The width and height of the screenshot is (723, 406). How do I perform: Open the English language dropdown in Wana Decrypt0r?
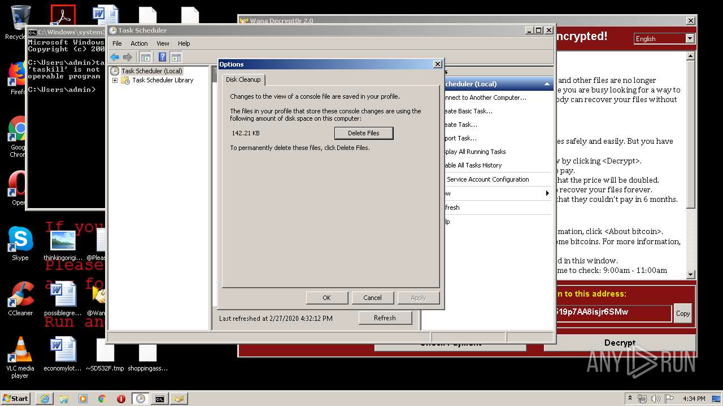point(690,38)
